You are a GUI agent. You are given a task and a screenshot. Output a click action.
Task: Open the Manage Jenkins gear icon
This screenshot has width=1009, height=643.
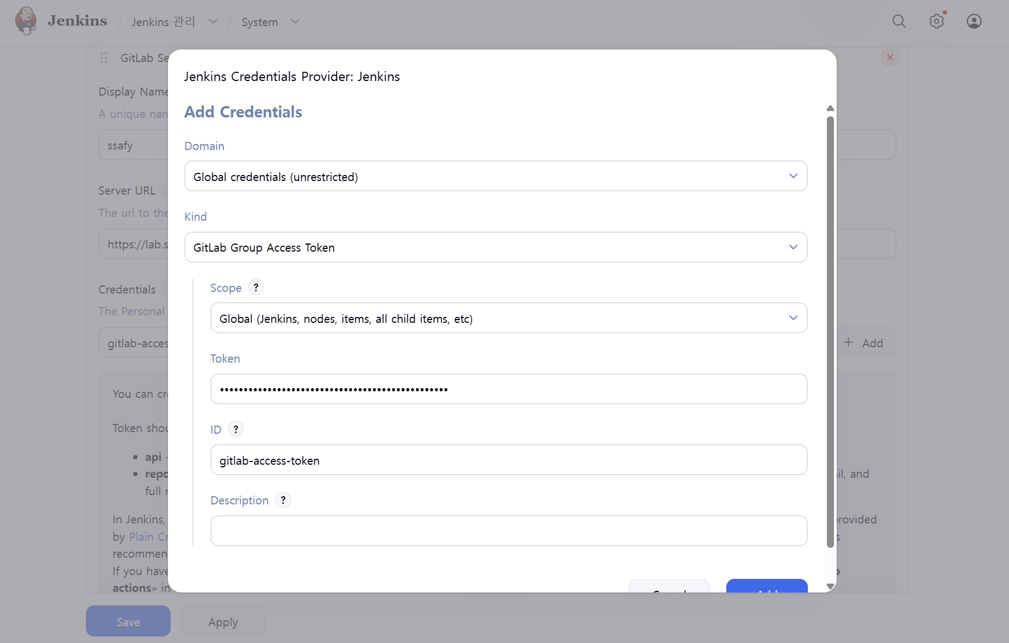click(937, 21)
